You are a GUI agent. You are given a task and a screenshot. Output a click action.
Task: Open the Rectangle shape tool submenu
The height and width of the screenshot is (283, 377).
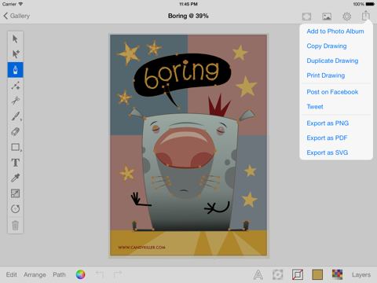coord(16,147)
